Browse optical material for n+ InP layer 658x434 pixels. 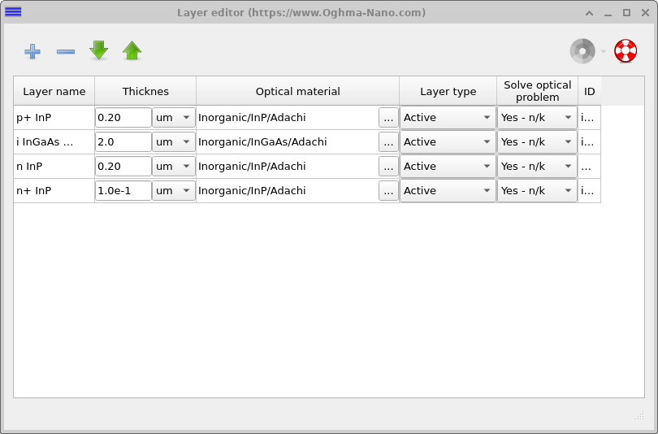[x=388, y=190]
